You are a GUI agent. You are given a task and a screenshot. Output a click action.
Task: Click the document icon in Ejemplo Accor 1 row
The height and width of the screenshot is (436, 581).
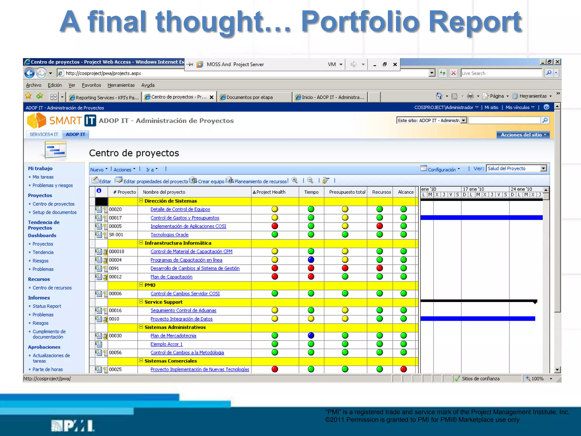(x=99, y=344)
